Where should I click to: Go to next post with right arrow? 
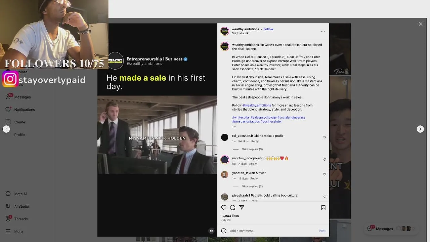420,129
